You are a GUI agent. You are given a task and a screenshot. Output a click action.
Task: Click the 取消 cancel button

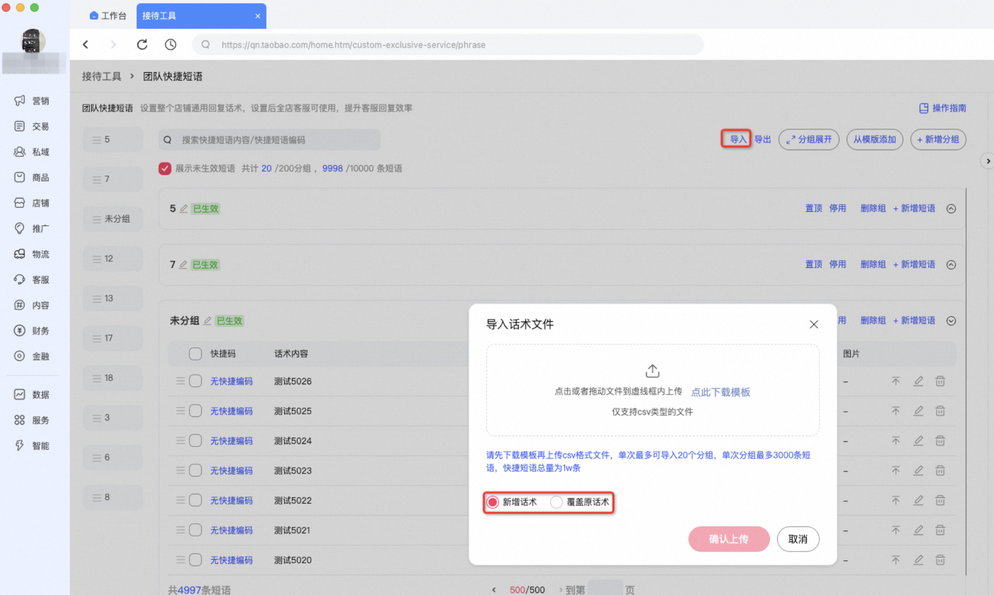(x=798, y=539)
